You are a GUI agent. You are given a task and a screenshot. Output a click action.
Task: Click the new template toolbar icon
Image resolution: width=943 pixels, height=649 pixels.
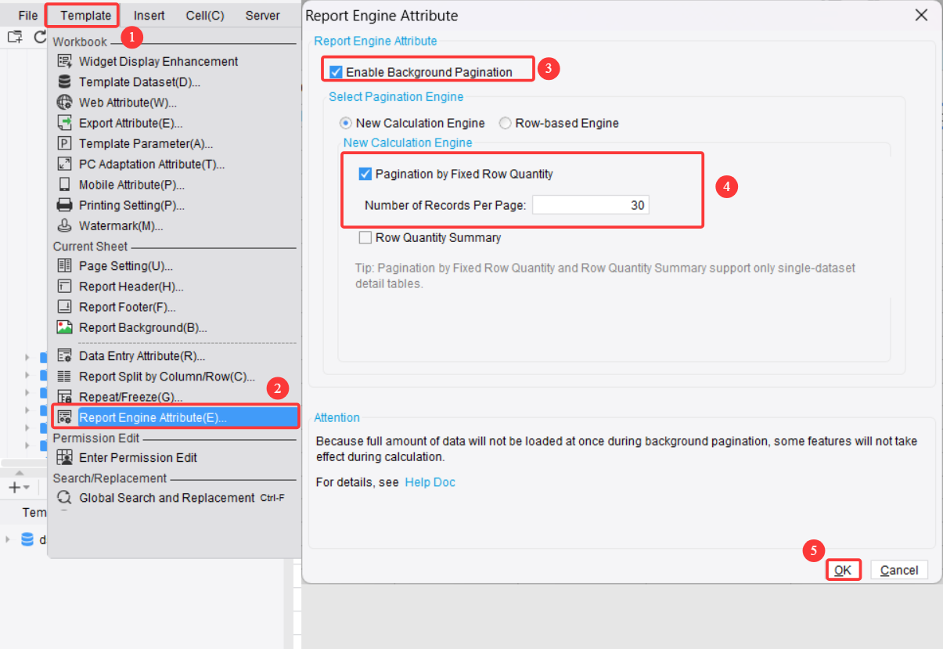(14, 37)
